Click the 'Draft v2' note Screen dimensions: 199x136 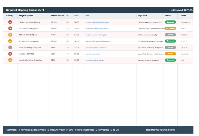coord(183,29)
